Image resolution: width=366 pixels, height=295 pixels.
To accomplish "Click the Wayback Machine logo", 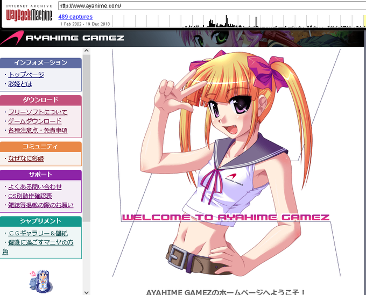I will tap(29, 13).
